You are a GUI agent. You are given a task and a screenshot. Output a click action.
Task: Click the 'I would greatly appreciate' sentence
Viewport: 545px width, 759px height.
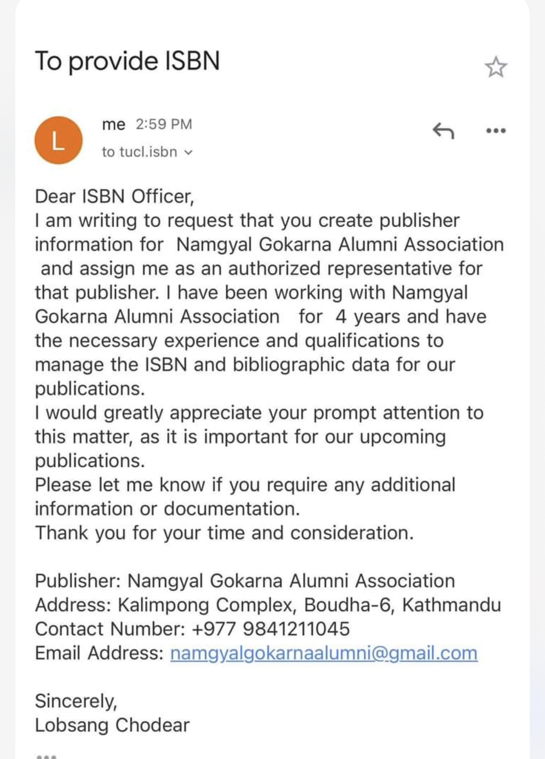pos(259,437)
